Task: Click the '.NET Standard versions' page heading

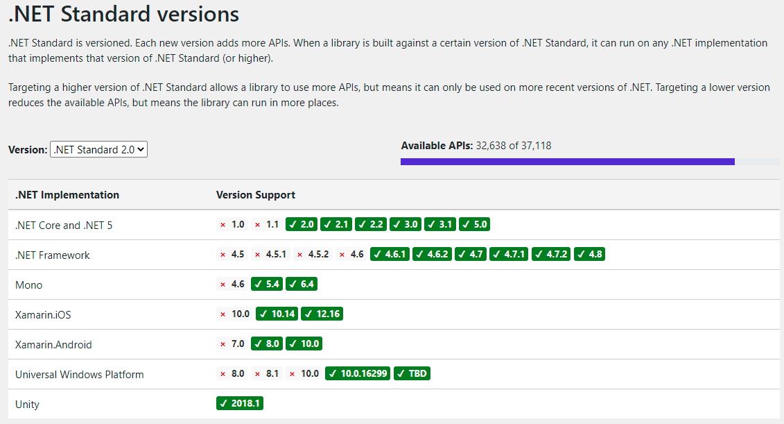Action: tap(124, 13)
